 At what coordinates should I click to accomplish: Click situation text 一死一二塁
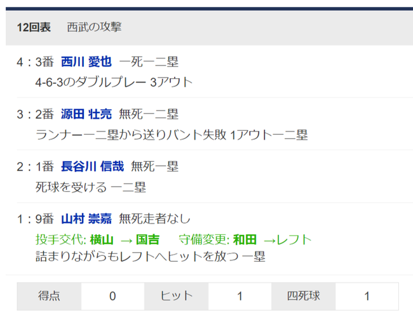pos(149,62)
